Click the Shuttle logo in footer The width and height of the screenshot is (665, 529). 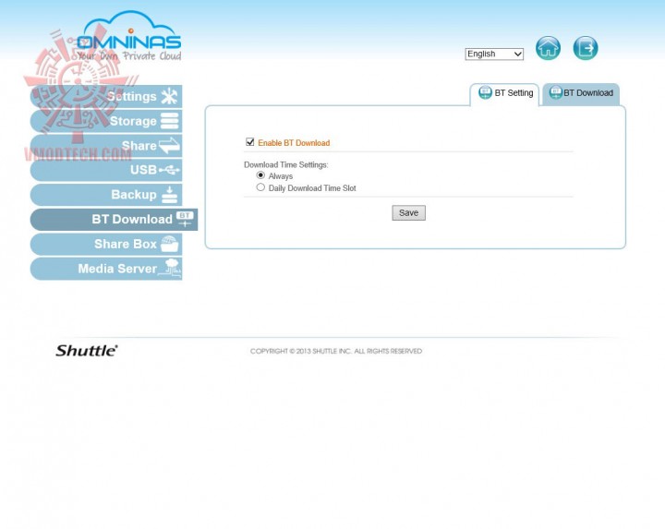(x=87, y=351)
